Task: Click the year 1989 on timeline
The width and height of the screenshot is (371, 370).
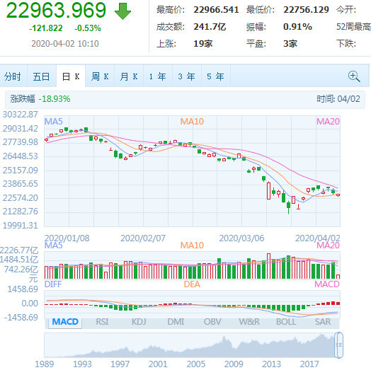Action: coord(44,364)
